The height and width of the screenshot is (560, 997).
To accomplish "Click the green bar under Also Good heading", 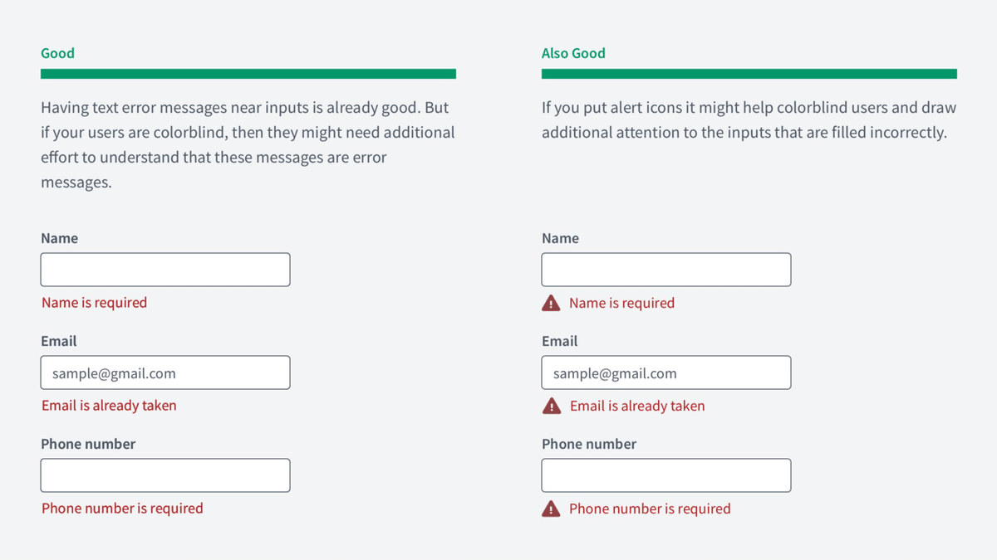I will click(749, 74).
